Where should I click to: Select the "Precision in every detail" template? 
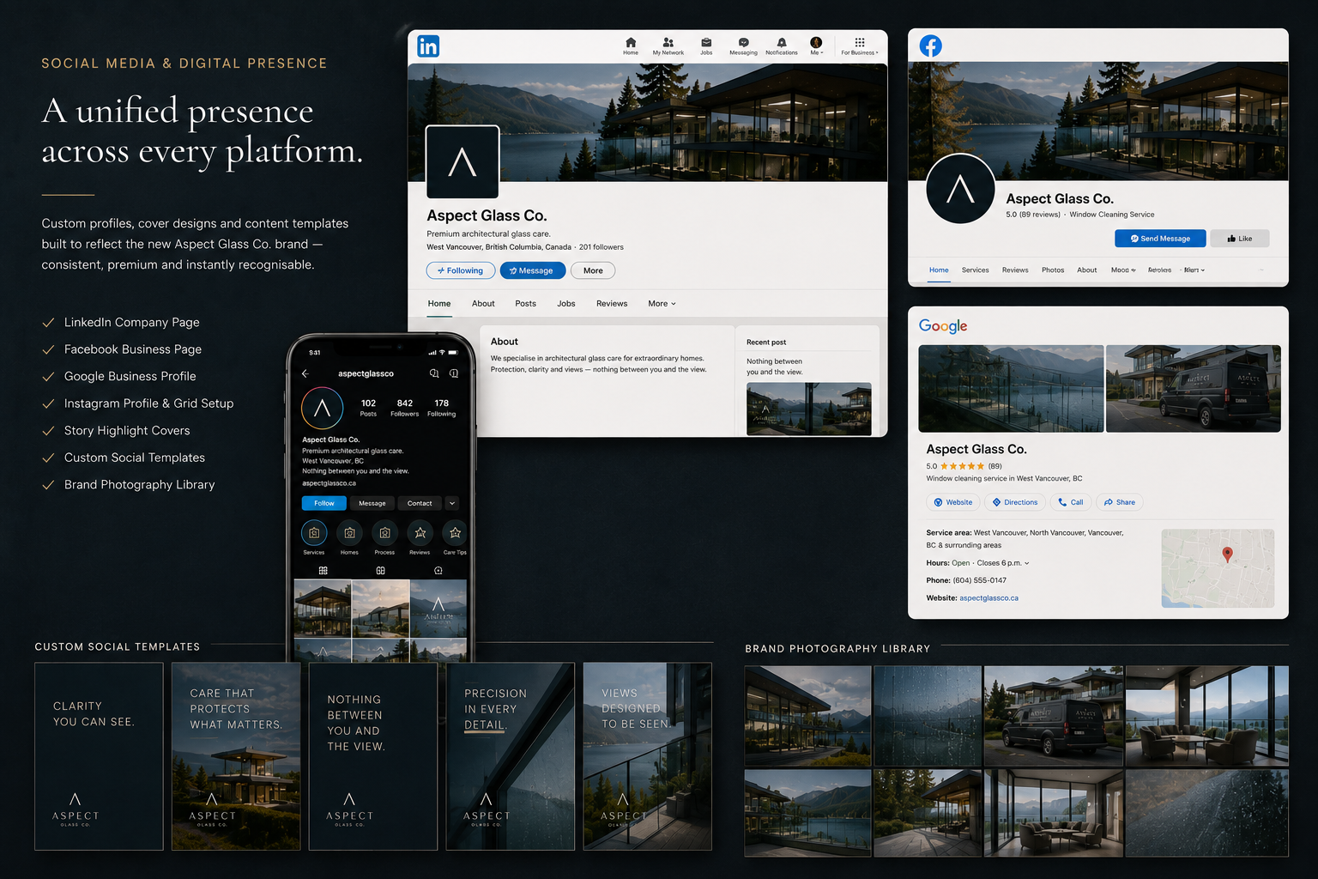tap(511, 756)
